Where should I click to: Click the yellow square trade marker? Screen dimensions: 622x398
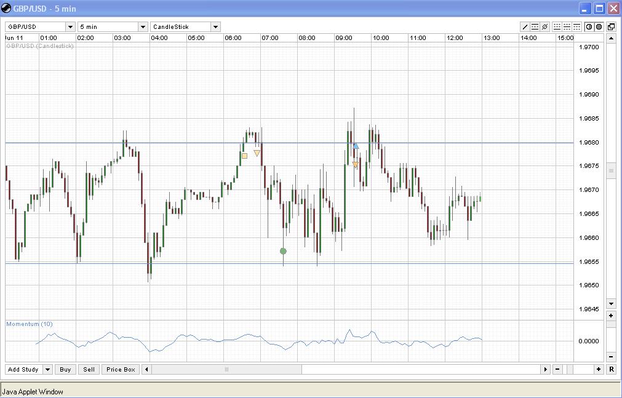tap(244, 156)
